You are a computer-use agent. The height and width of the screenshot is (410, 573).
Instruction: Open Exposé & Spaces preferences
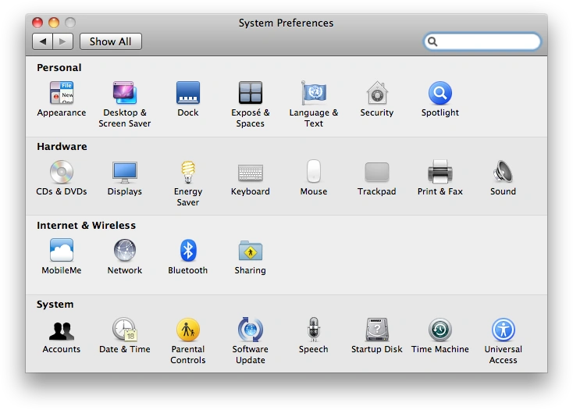pos(251,94)
